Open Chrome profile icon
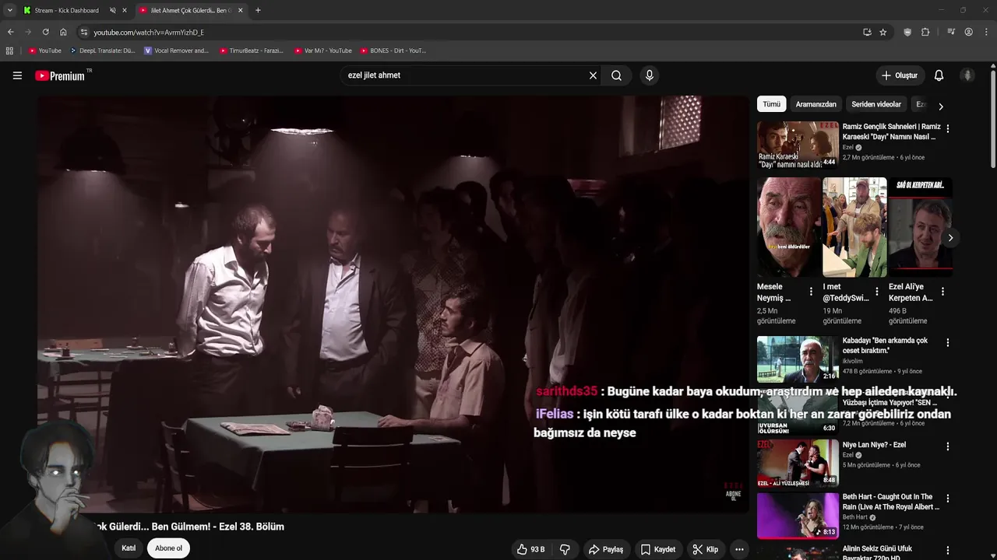This screenshot has width=997, height=560. tap(968, 32)
